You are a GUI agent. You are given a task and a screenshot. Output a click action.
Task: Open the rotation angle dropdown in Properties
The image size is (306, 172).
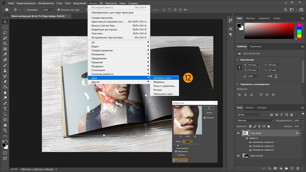pos(257,76)
